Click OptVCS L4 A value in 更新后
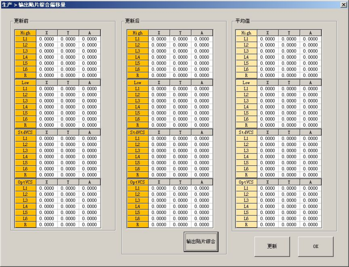Image resolution: width=349 pixels, height=267 pixels. pos(202,207)
